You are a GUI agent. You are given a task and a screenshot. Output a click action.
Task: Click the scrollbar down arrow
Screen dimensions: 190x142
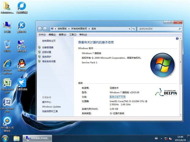click(181, 115)
